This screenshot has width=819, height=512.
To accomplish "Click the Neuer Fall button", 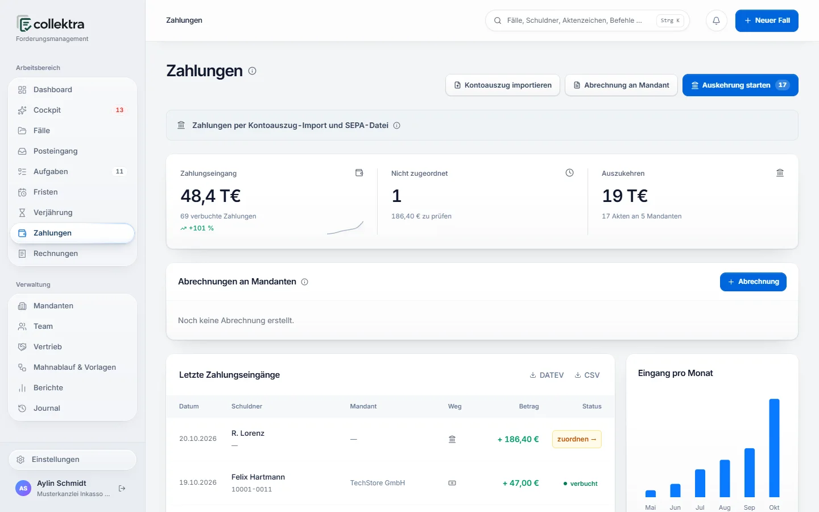I will [x=767, y=20].
